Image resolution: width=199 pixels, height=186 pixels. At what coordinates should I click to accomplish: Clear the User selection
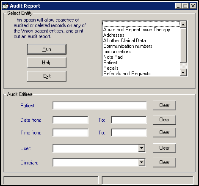tap(164, 148)
